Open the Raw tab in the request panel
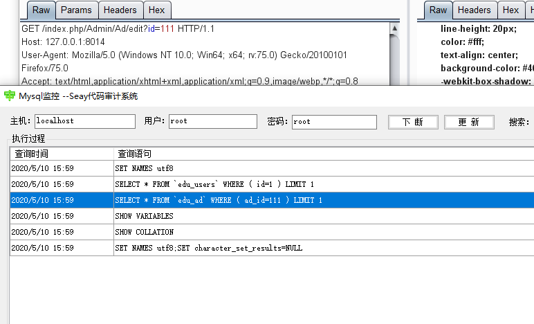 [x=42, y=10]
